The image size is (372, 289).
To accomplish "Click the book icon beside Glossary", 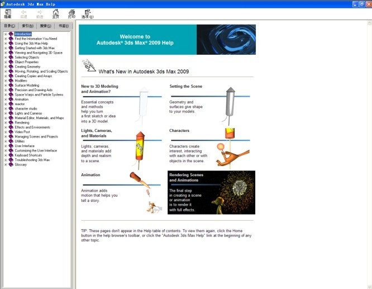I will coord(11,164).
